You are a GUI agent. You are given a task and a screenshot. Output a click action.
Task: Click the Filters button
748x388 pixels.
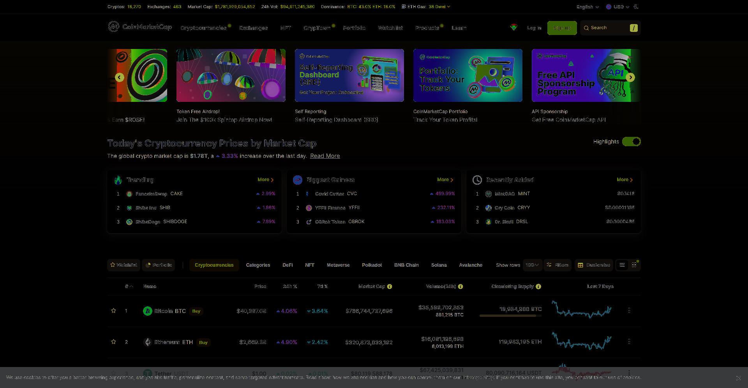click(557, 265)
